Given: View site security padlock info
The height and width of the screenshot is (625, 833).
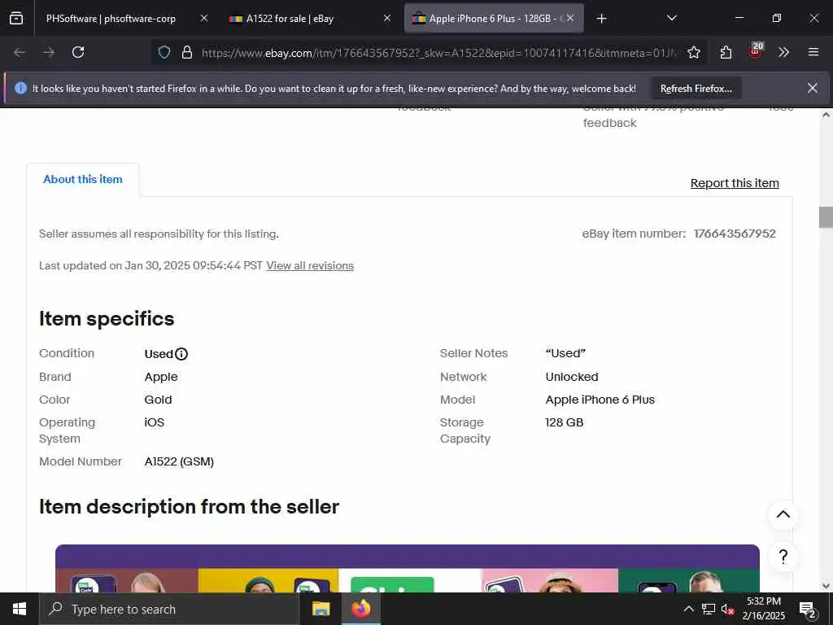Looking at the screenshot, I should pyautogui.click(x=186, y=52).
